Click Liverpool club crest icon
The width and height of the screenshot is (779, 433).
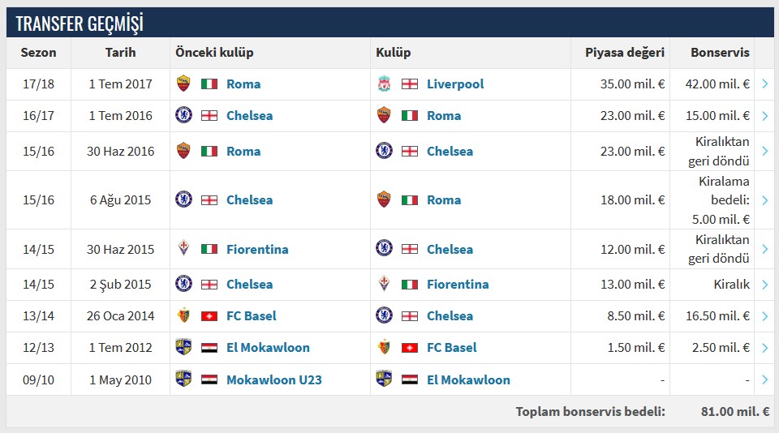[384, 84]
